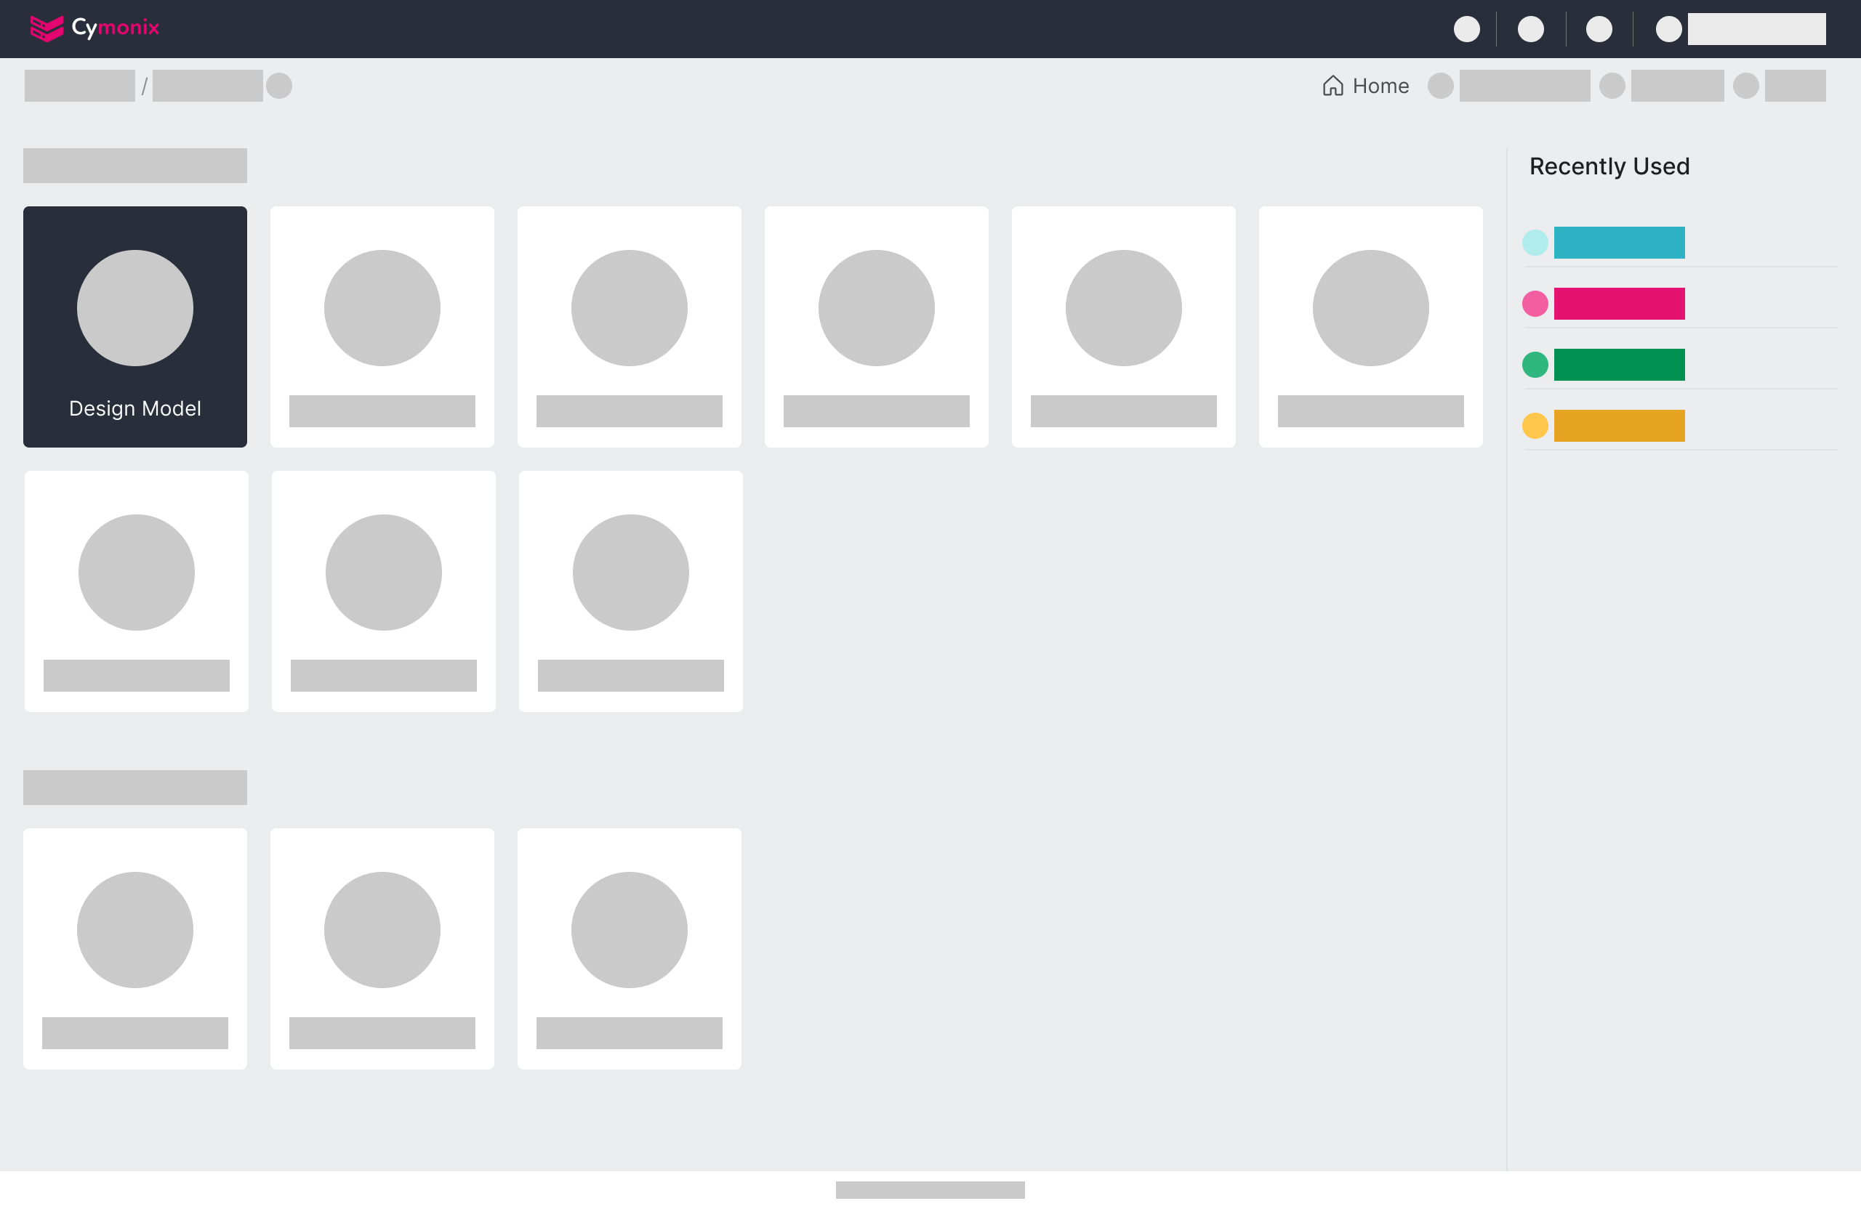The width and height of the screenshot is (1861, 1209).
Task: Click the footer element at page bottom
Action: coord(930,1189)
